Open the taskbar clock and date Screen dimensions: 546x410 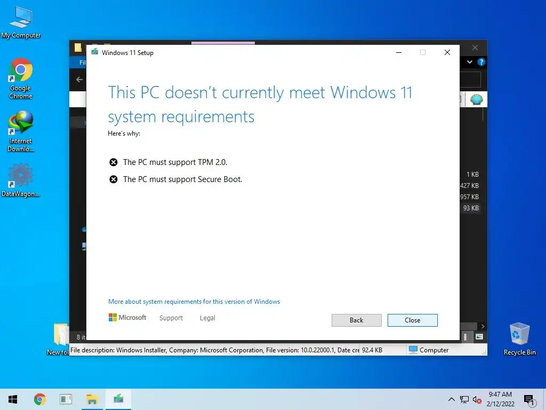500,399
